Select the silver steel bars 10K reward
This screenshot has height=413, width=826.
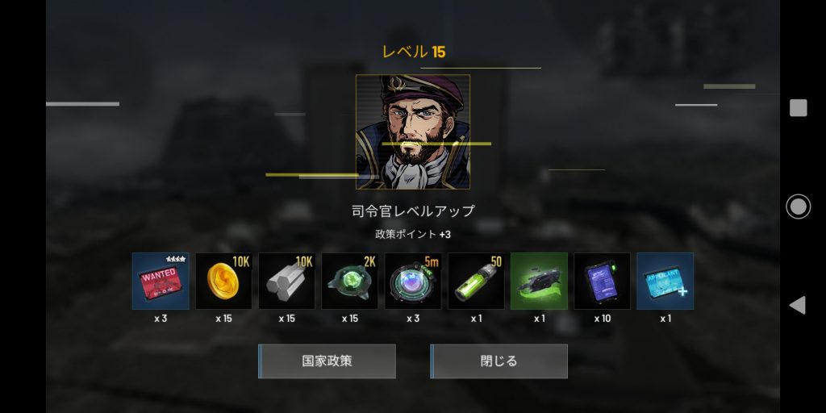[x=286, y=281]
